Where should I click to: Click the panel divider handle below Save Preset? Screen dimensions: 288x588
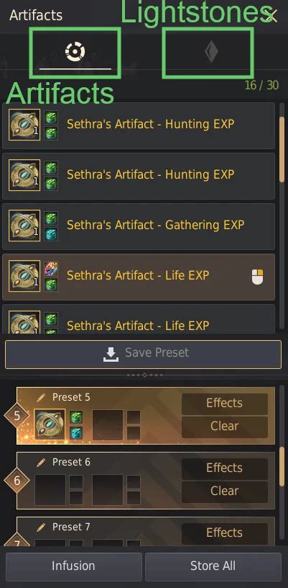tap(144, 375)
